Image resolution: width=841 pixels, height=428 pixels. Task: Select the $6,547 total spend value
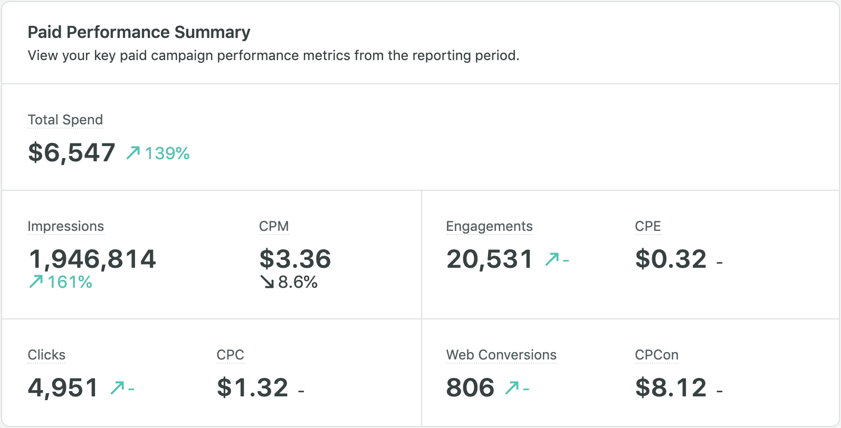tap(71, 152)
